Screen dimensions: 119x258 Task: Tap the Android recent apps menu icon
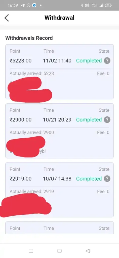coord(31,251)
